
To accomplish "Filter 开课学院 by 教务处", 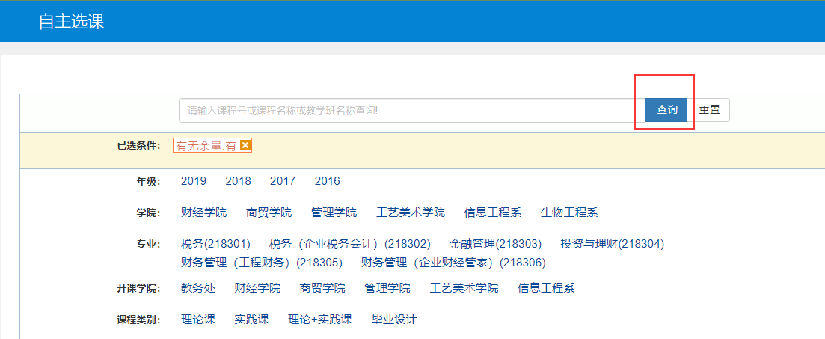I will point(197,288).
